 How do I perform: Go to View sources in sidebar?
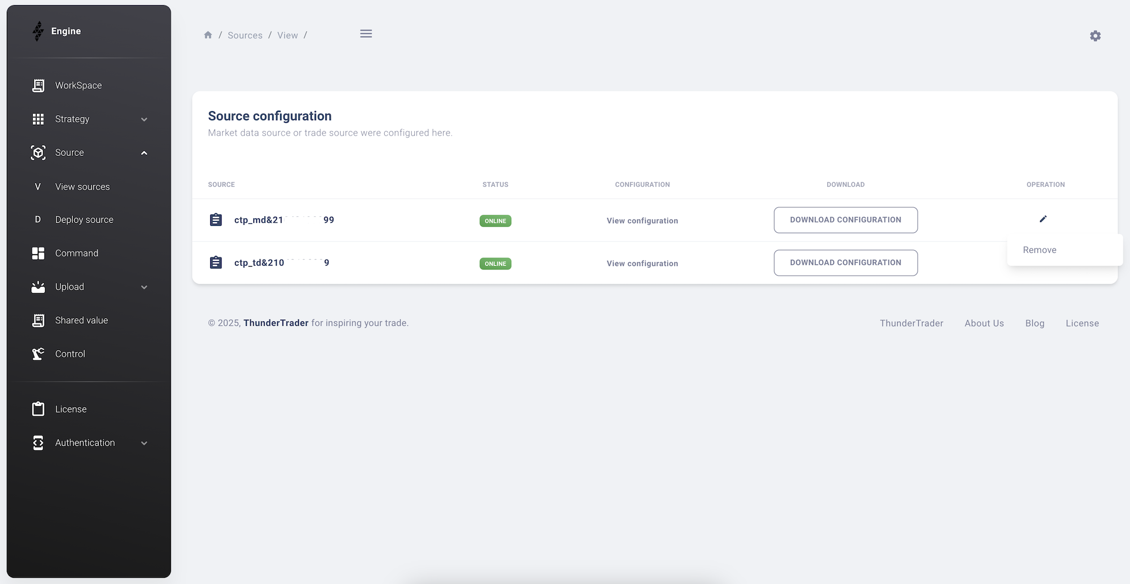point(82,187)
